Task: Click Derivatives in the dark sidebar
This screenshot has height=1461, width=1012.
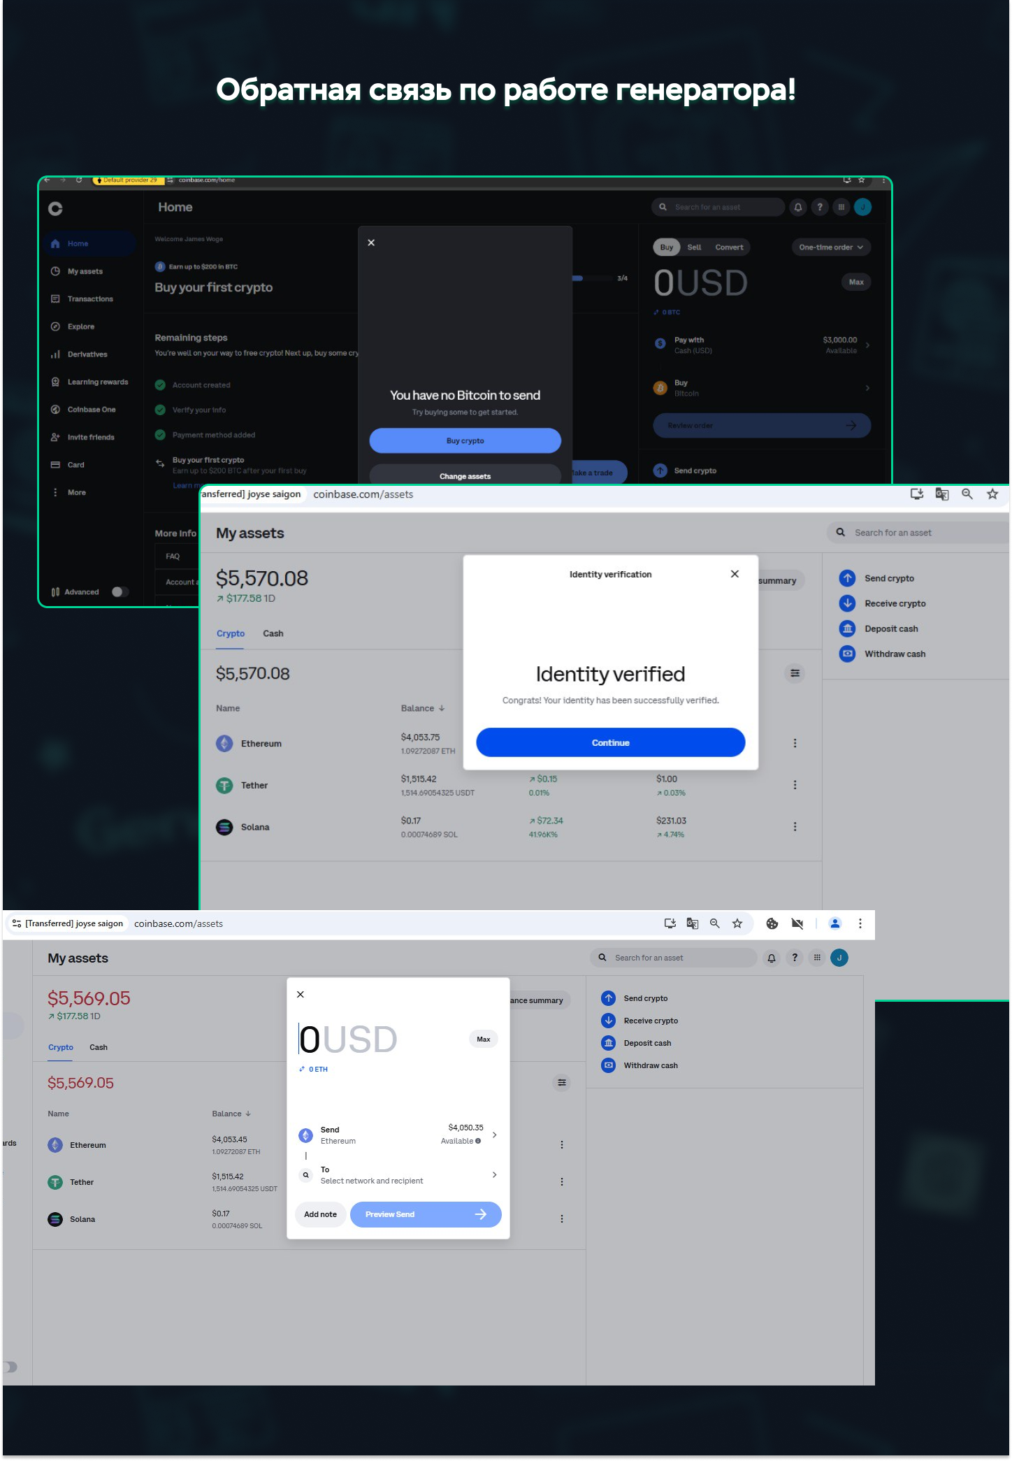Action: [87, 354]
